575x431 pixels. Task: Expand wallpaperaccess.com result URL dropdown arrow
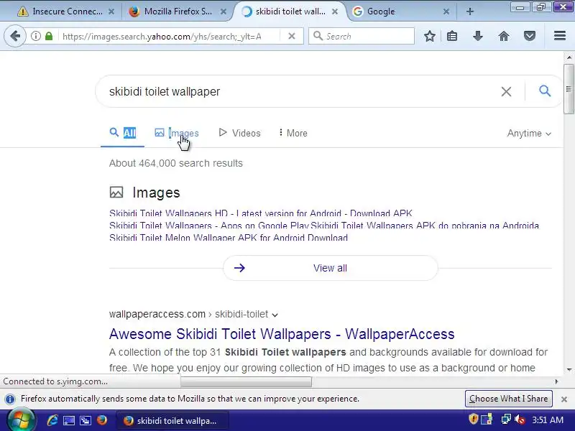pyautogui.click(x=275, y=315)
